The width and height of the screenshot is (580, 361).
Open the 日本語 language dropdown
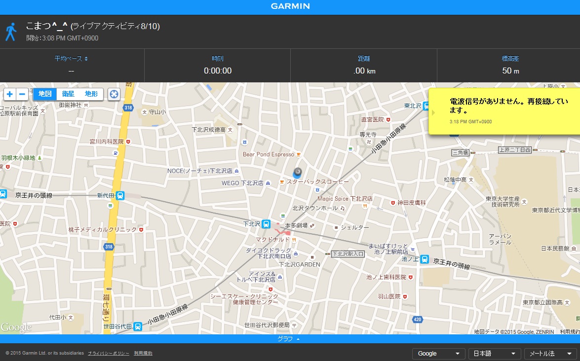[x=495, y=354]
